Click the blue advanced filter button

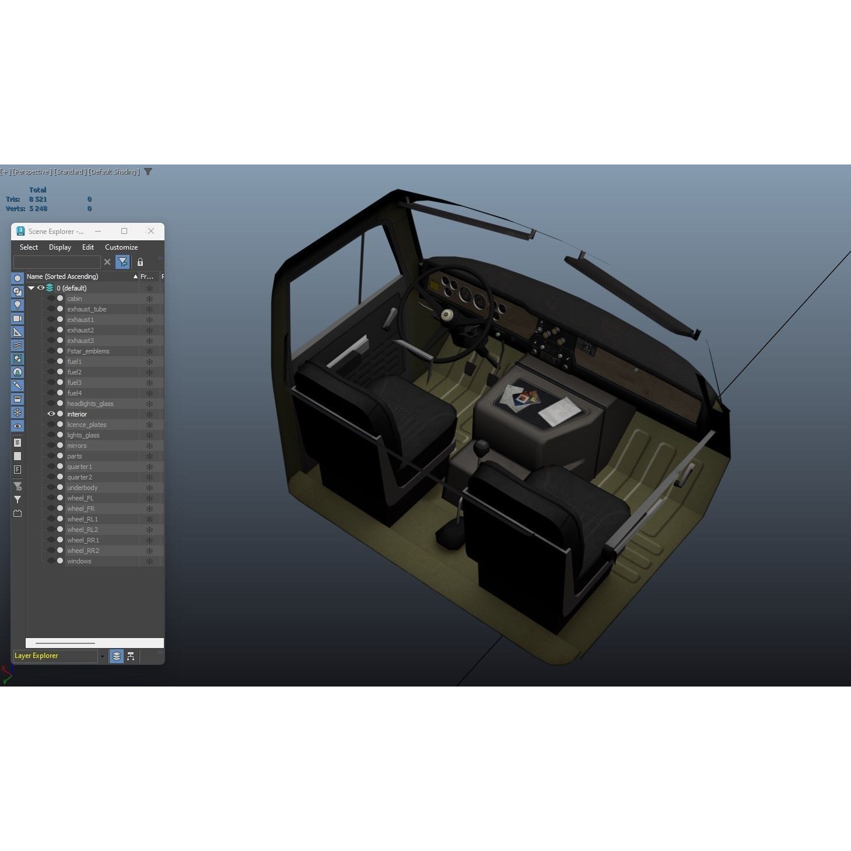[x=123, y=262]
